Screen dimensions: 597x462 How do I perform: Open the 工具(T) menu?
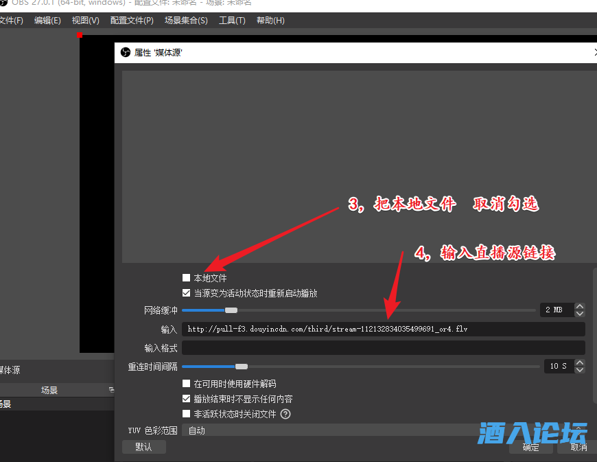tap(232, 21)
